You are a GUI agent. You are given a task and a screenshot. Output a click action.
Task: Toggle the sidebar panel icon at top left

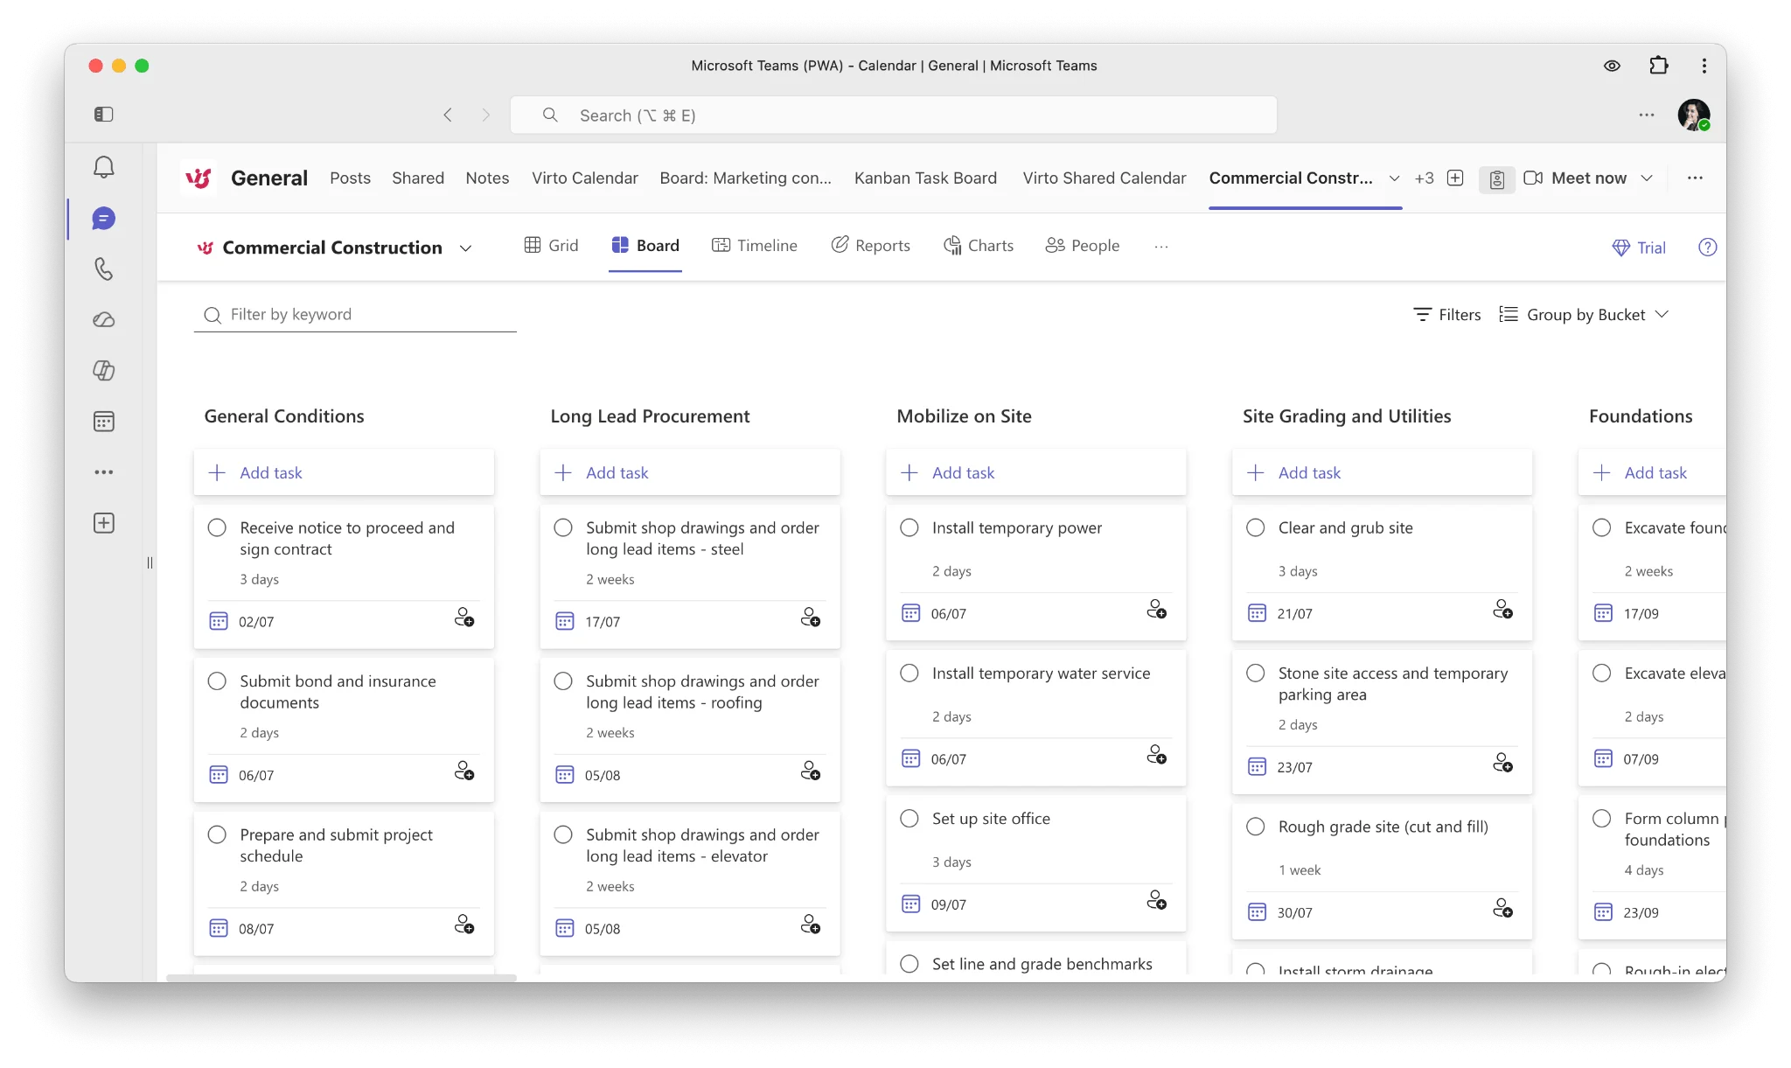103,115
